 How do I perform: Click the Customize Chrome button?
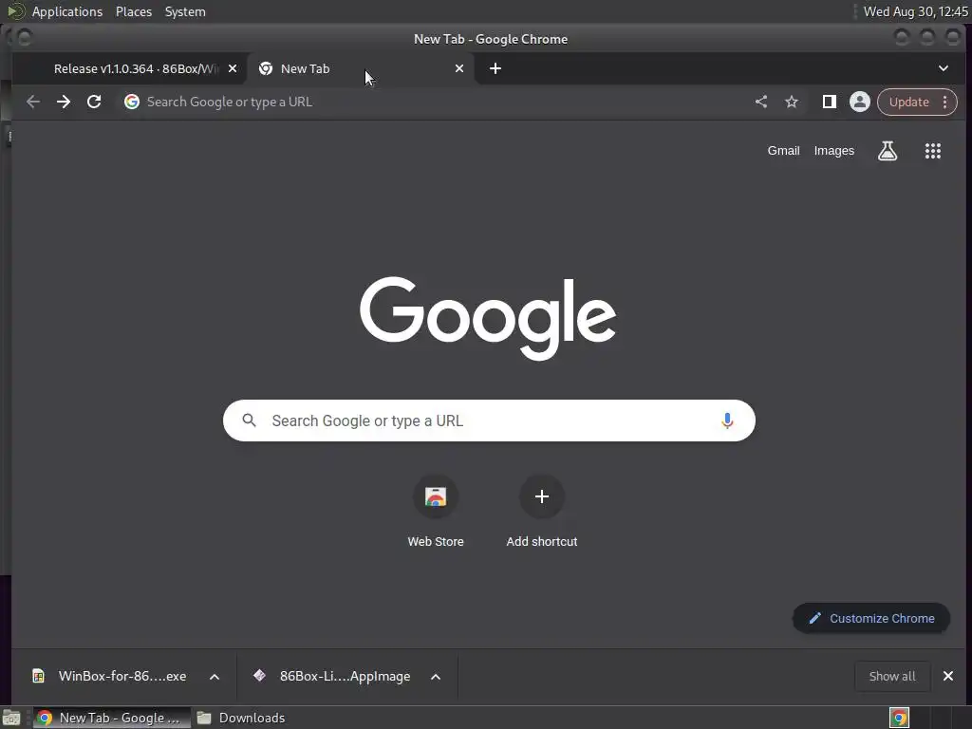pyautogui.click(x=871, y=618)
